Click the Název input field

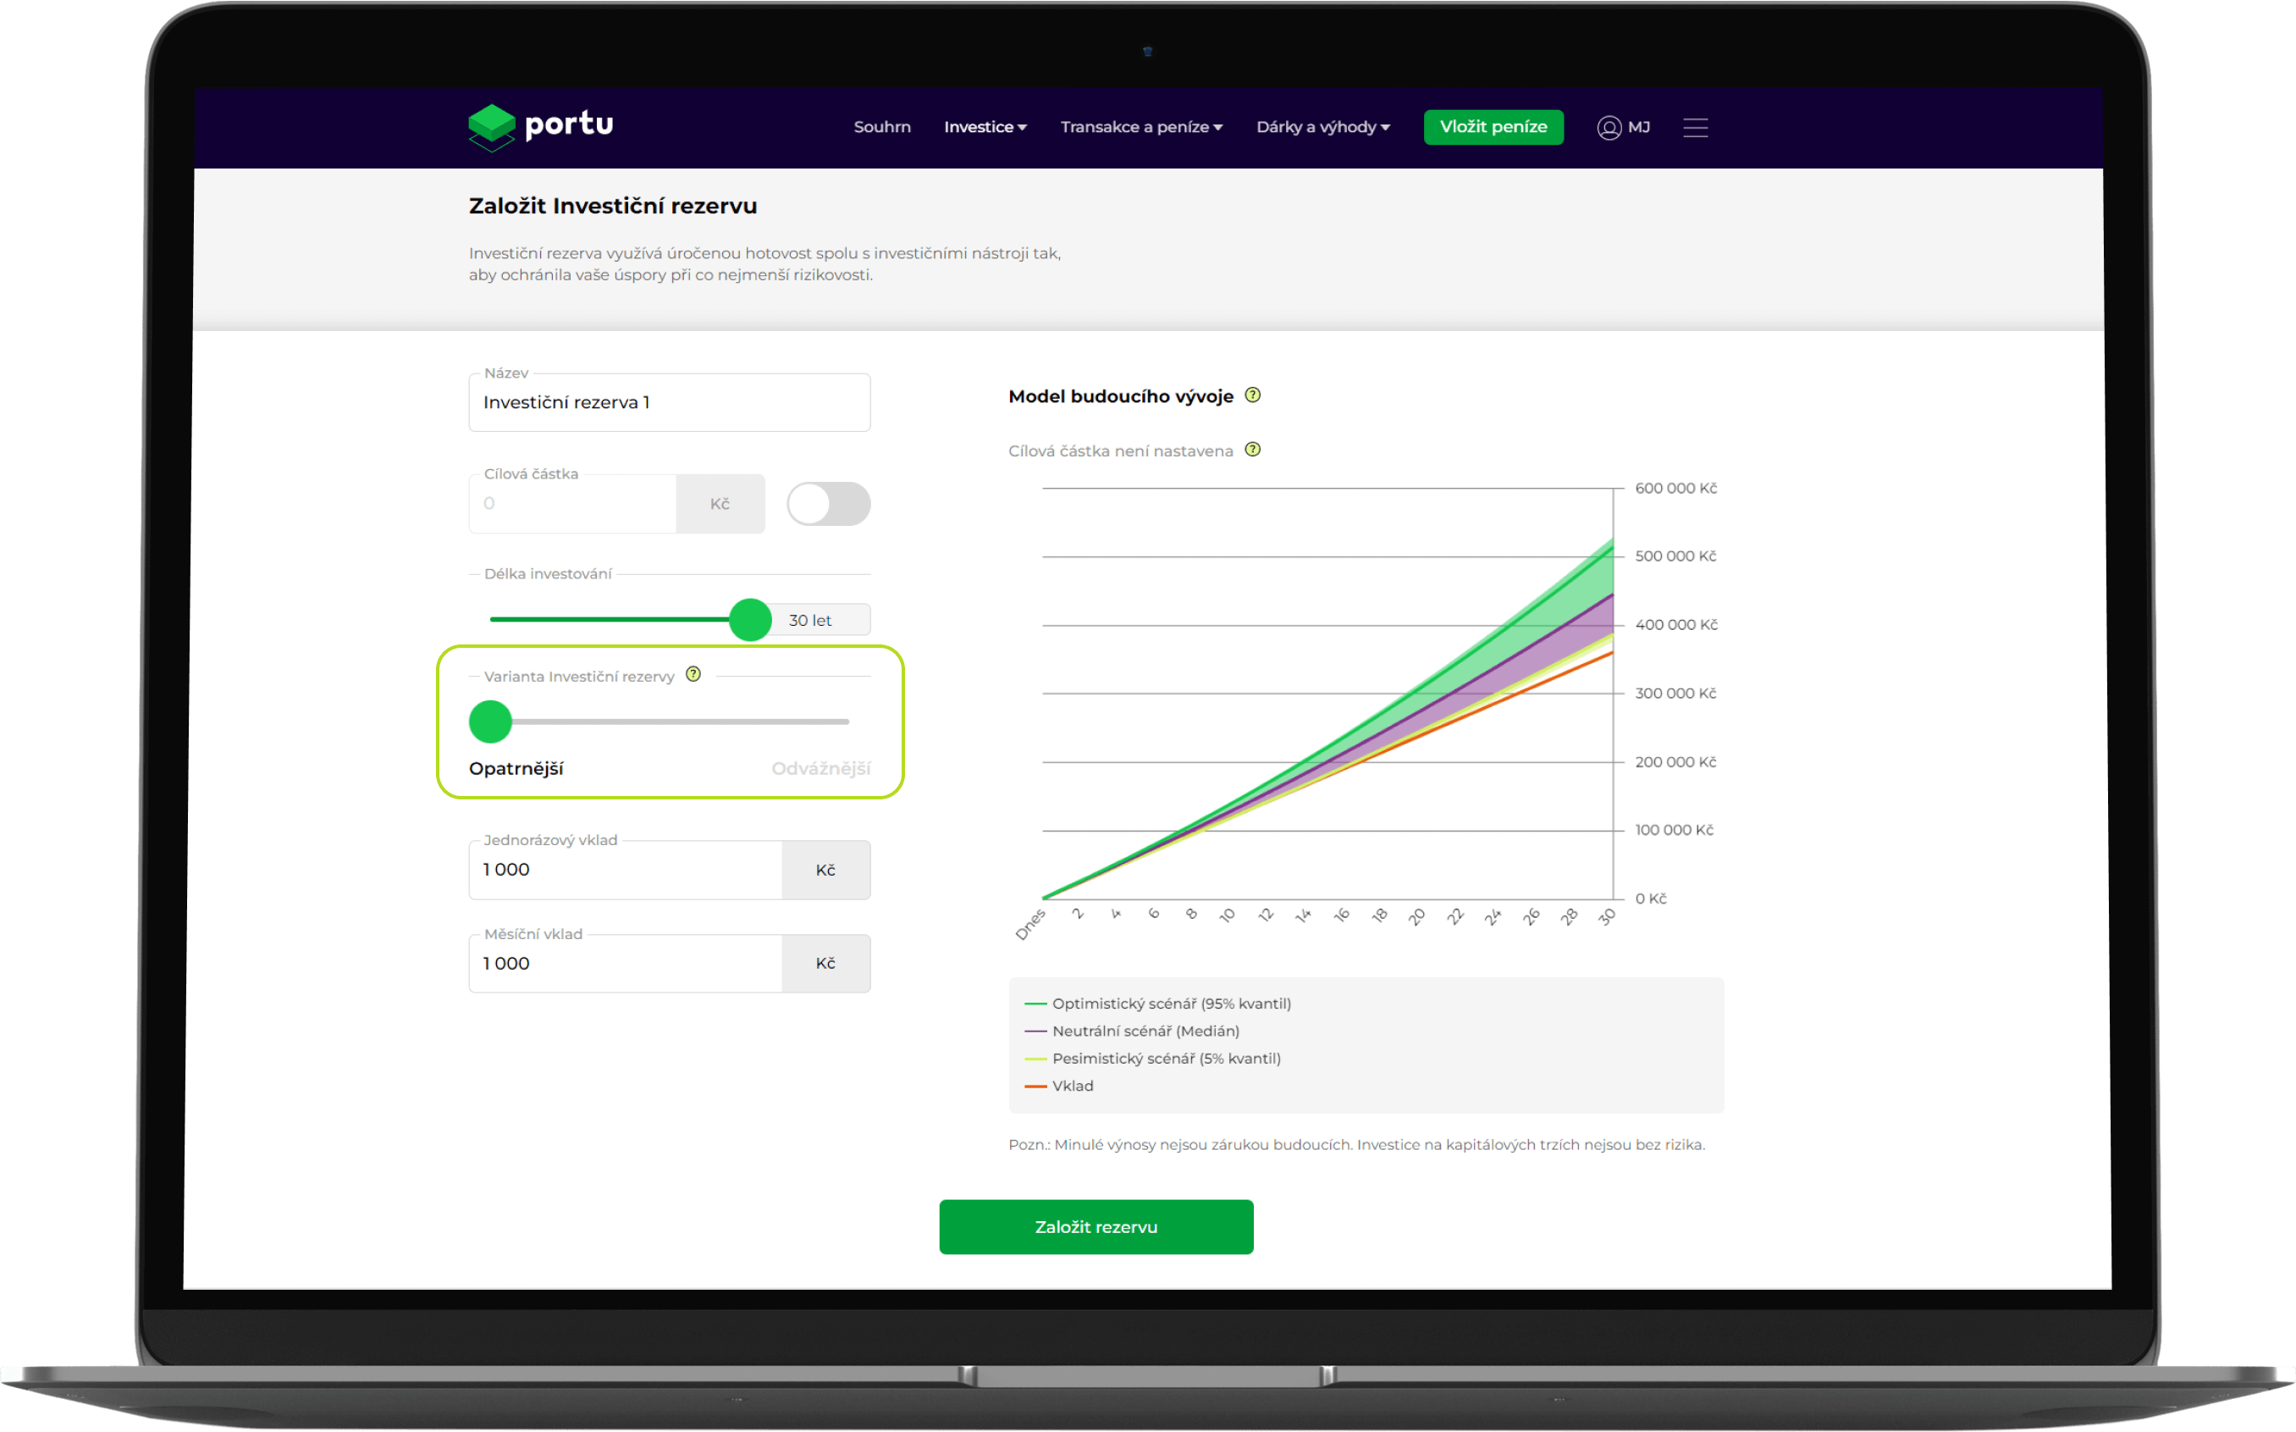[x=669, y=402]
